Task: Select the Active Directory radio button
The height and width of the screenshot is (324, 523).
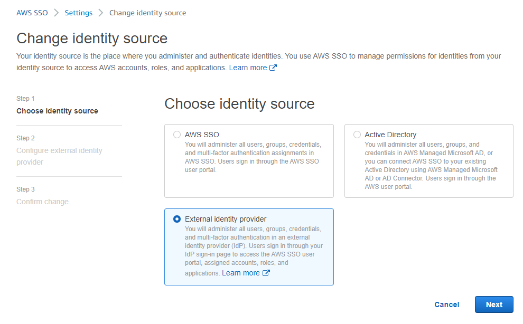Action: (x=357, y=135)
